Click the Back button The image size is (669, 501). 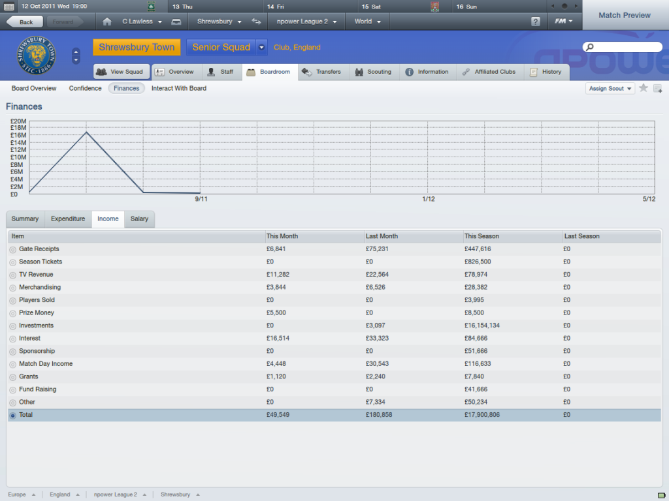[x=25, y=22]
